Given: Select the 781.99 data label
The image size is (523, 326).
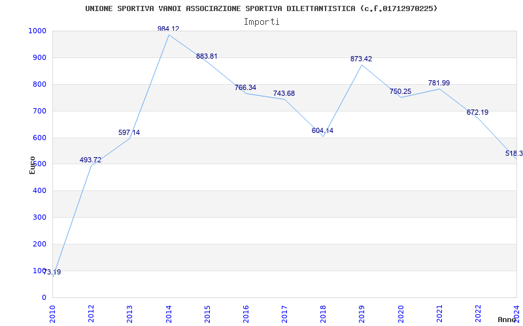Looking at the screenshot, I should (x=439, y=83).
